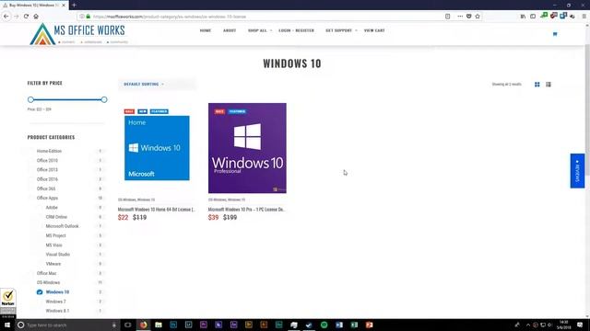Open Login - Register menu item
The height and width of the screenshot is (331, 590).
[x=296, y=30]
